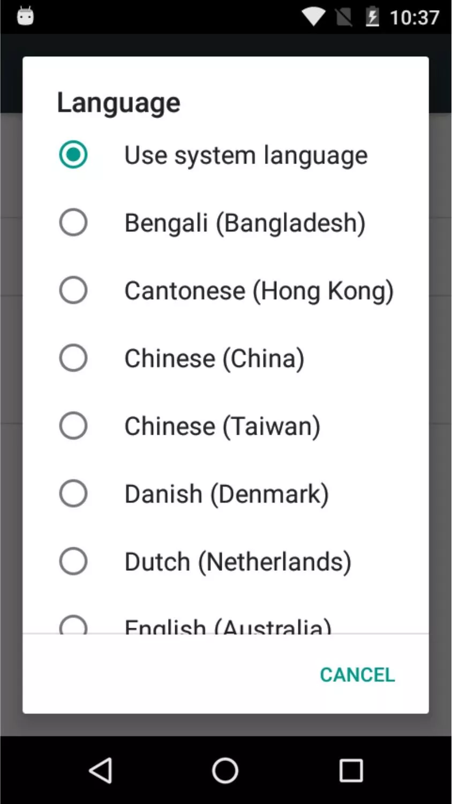This screenshot has width=452, height=804.
Task: Select the Chinese (China) radio button
Action: point(73,358)
